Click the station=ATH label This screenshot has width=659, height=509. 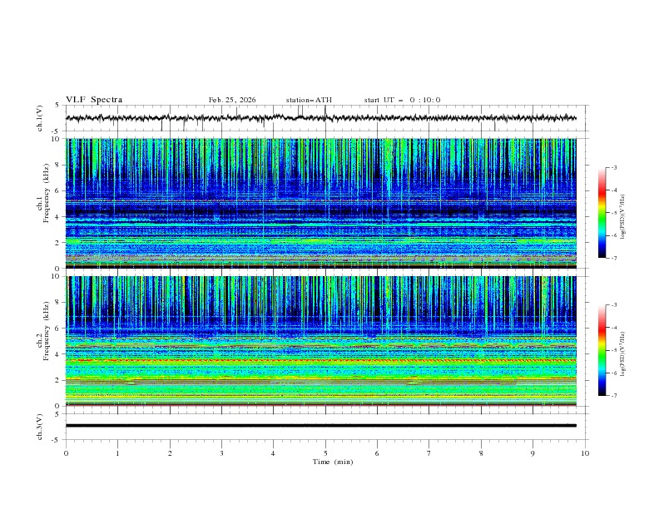(x=309, y=100)
